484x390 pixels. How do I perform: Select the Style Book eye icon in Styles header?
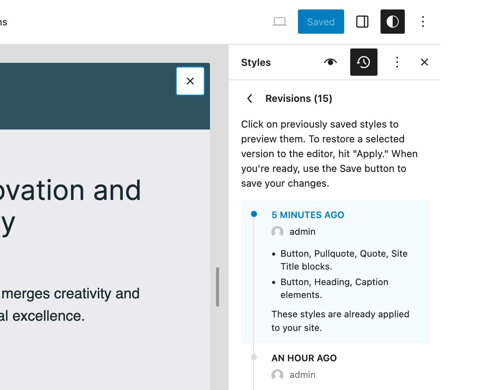(x=330, y=62)
